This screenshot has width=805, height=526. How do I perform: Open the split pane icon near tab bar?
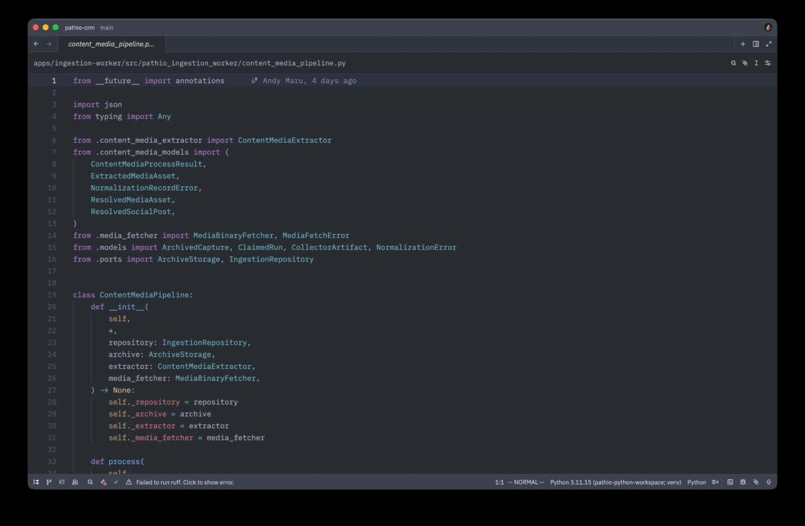(755, 44)
